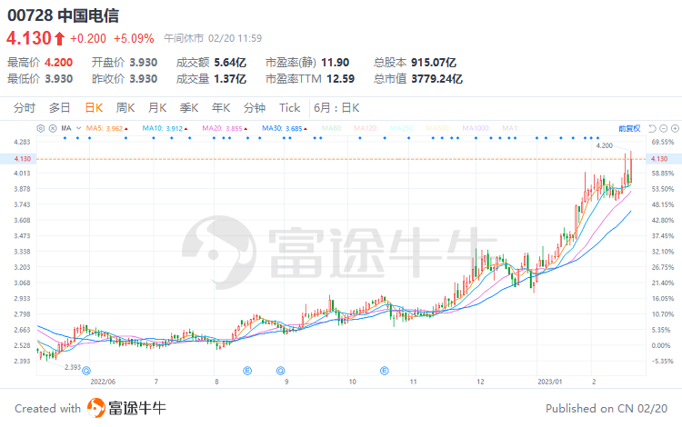This screenshot has width=682, height=427.
Task: Select the 季K quarterly candlestick tab
Action: (x=189, y=108)
